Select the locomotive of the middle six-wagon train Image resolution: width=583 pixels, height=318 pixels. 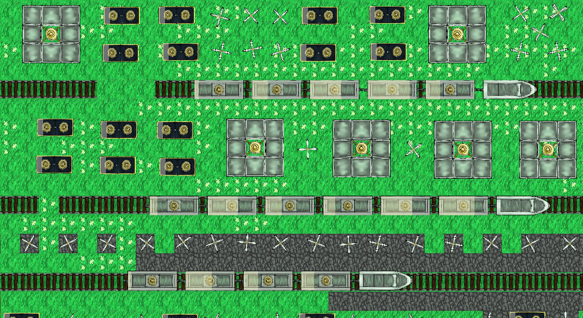(523, 205)
